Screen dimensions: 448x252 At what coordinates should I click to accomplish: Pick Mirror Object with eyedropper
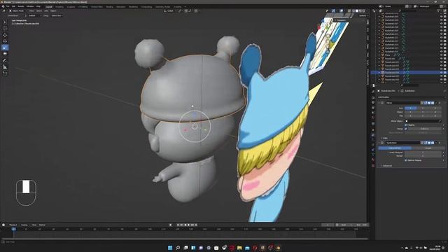tap(440, 121)
